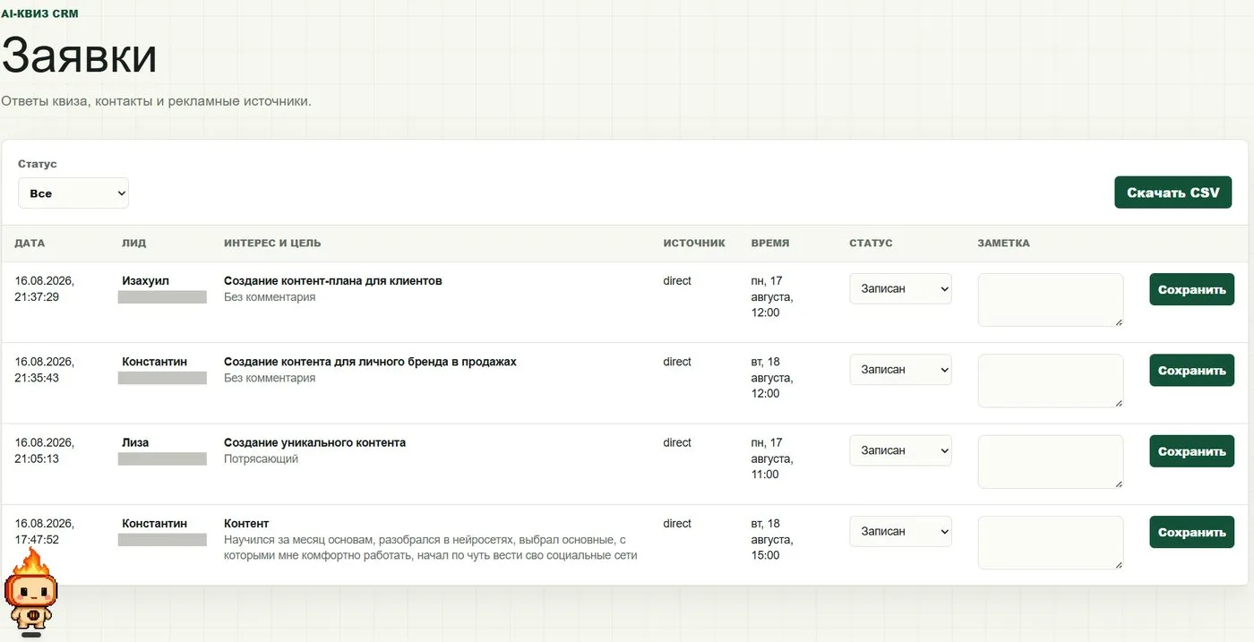1254x642 pixels.
Task: Click lead name Лиза
Action: point(135,442)
